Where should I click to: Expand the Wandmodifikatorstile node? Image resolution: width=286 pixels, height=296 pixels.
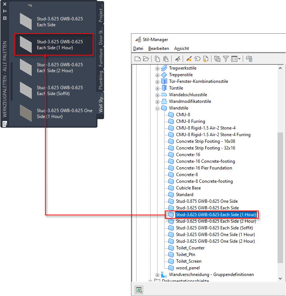pyautogui.click(x=157, y=102)
